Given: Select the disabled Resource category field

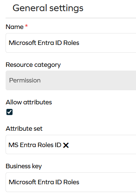Looking at the screenshot, I should [x=71, y=80].
